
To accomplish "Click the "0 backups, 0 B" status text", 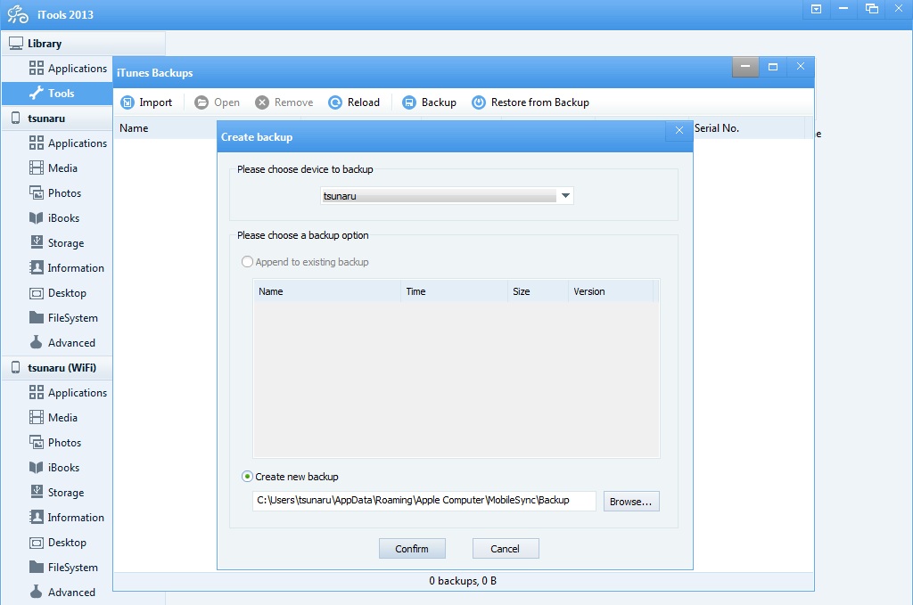I will click(463, 581).
